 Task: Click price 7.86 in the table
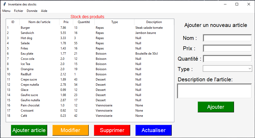[x=63, y=28]
